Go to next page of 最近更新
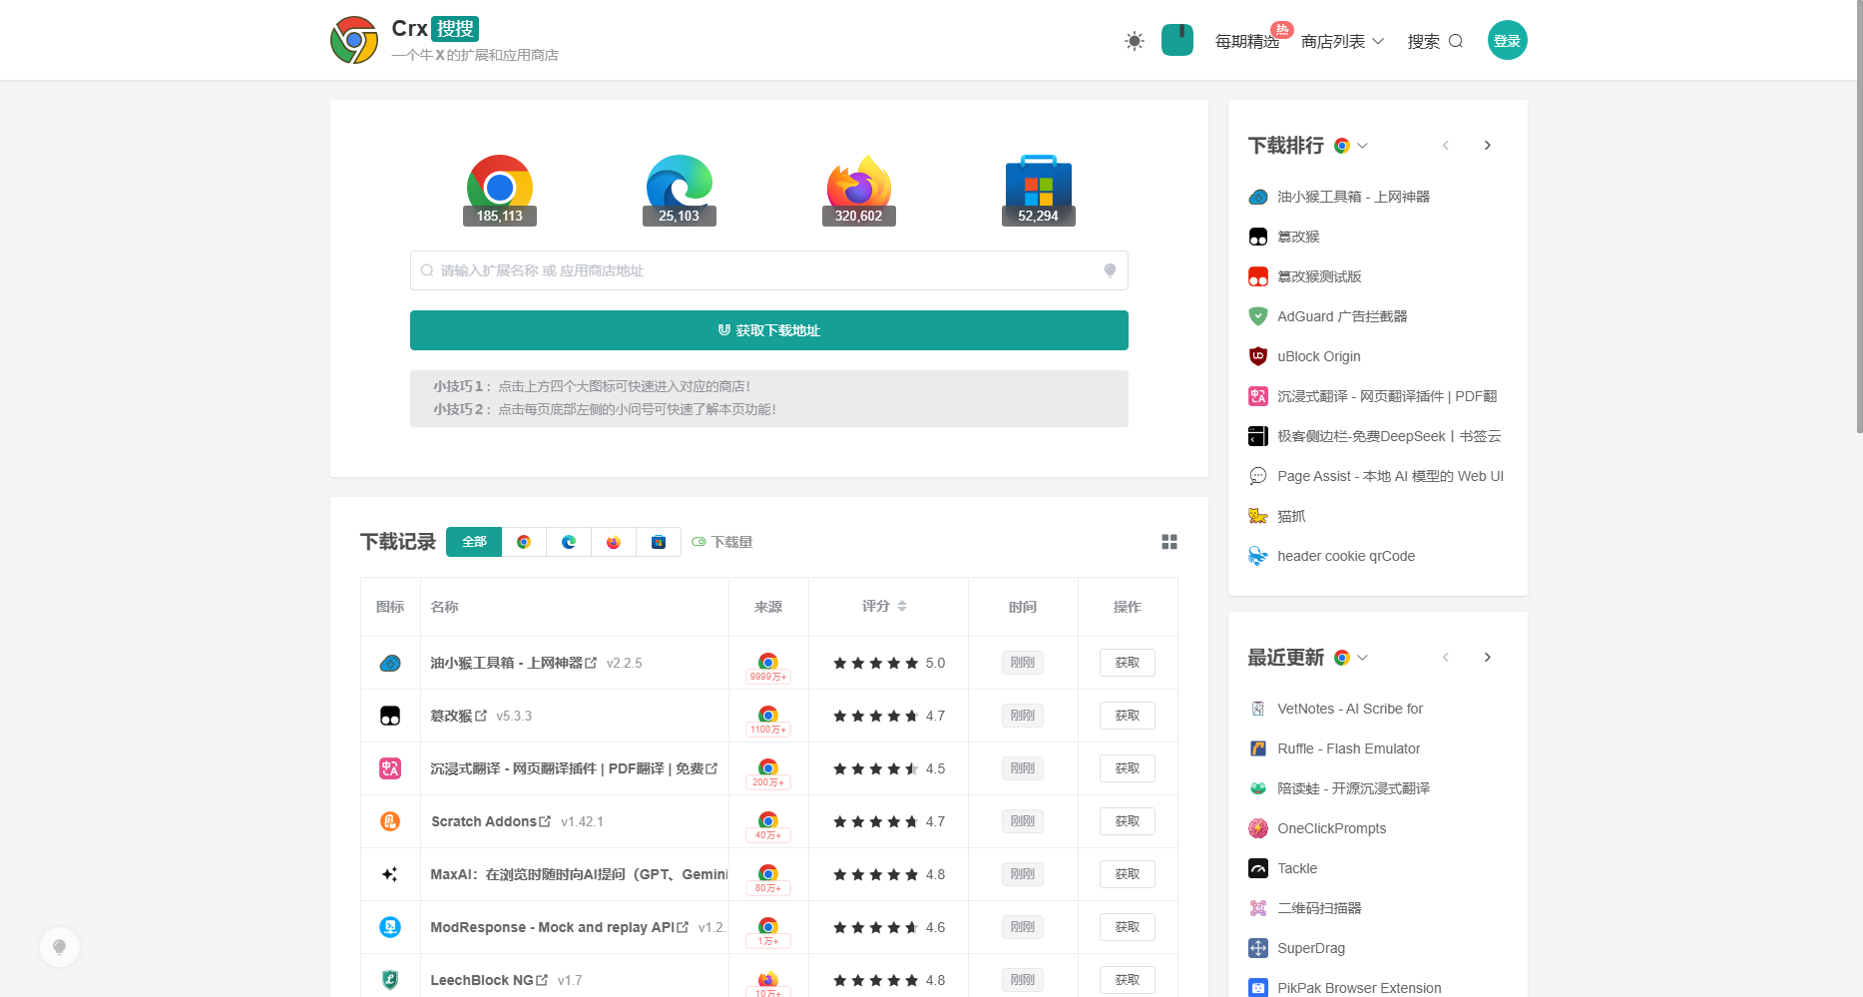Viewport: 1863px width, 997px height. (1488, 658)
